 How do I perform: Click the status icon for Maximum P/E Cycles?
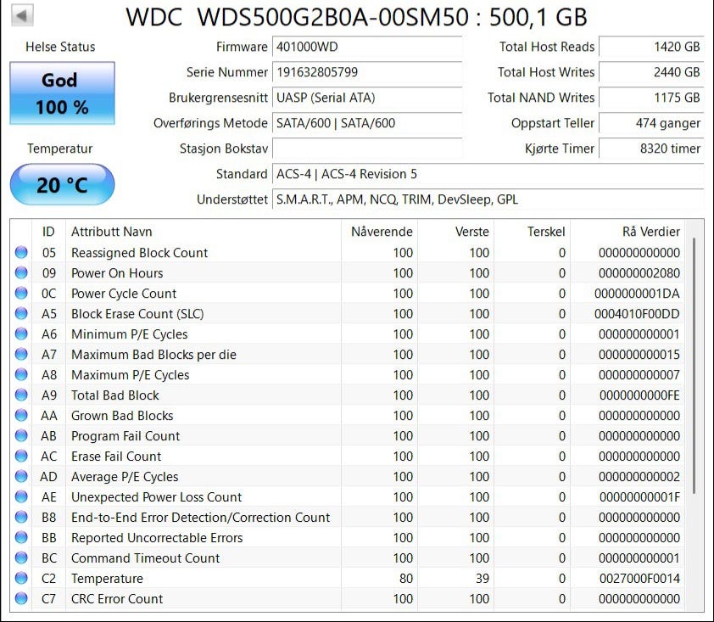[21, 374]
